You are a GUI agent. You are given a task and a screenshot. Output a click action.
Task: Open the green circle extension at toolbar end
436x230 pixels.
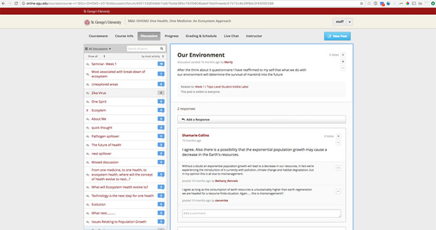[x=433, y=3]
